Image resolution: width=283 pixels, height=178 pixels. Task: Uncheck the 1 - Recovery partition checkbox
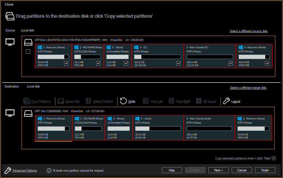66,63
